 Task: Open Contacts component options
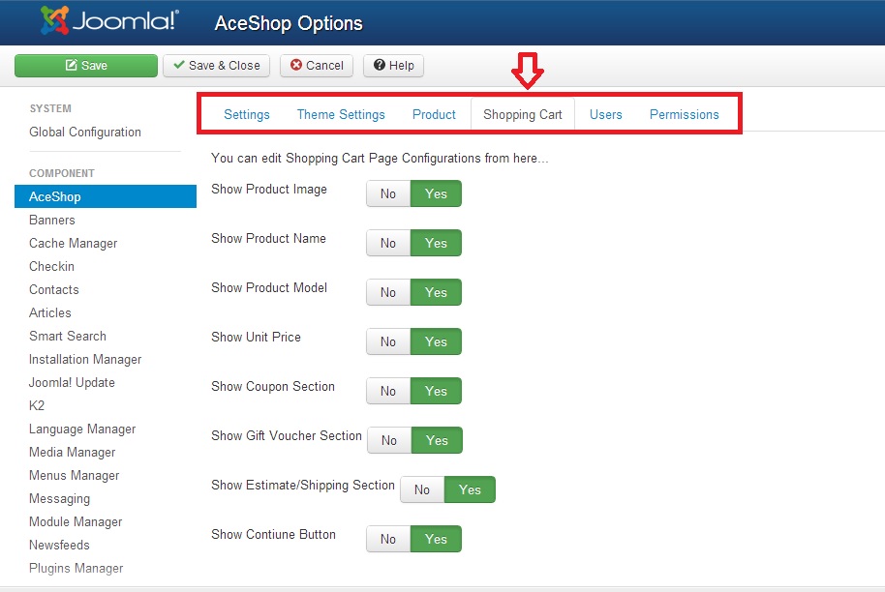(54, 290)
